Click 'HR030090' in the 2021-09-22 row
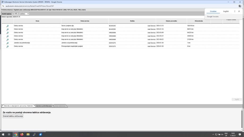Screen dimensions: 244x137 112,39
